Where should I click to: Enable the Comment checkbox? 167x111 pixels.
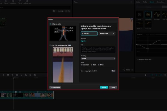81,65
